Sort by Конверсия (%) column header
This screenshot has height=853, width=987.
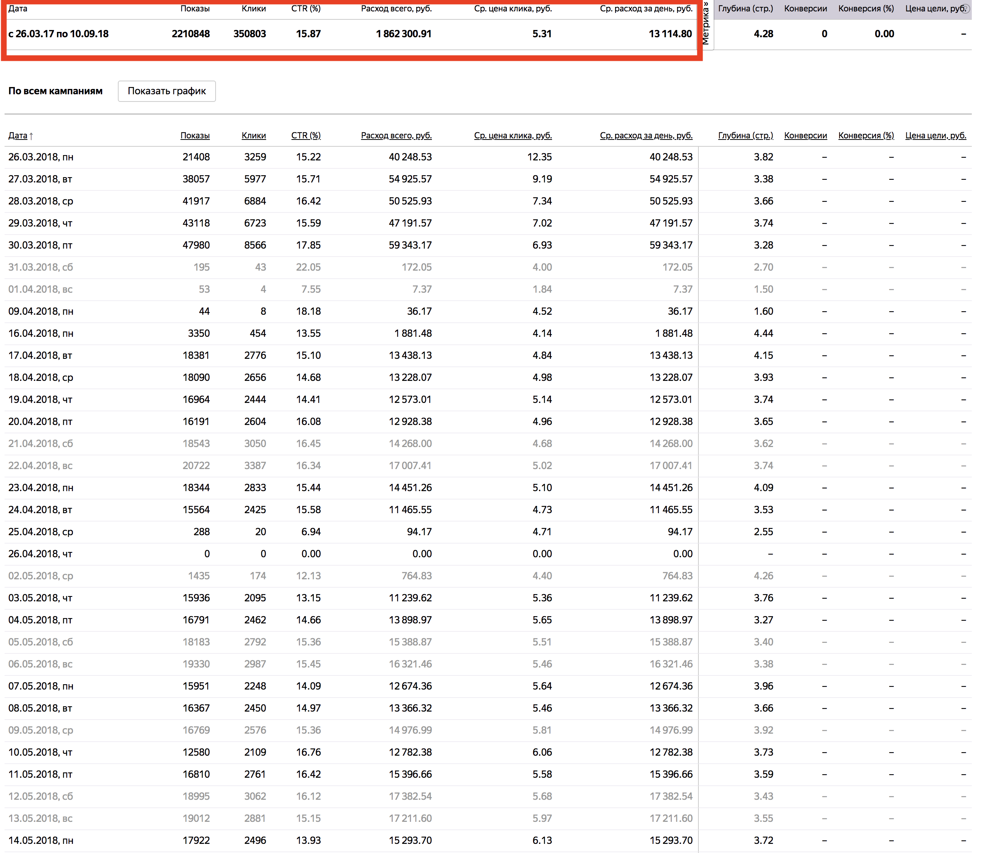click(x=866, y=136)
